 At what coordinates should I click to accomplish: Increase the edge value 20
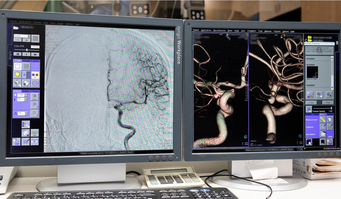pyautogui.click(x=26, y=112)
